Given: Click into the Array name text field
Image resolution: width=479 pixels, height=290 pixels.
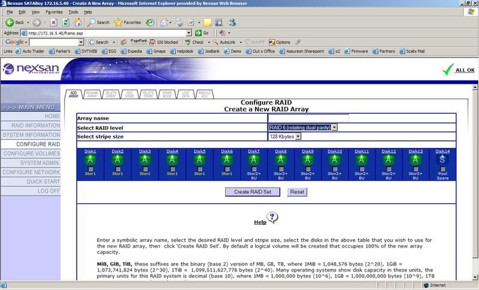Looking at the screenshot, I should 308,118.
